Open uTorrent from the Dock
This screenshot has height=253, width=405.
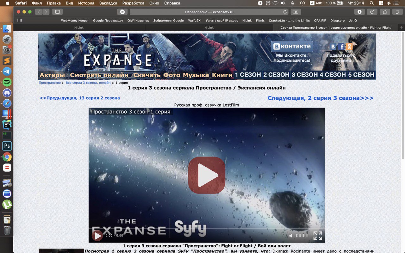7,205
